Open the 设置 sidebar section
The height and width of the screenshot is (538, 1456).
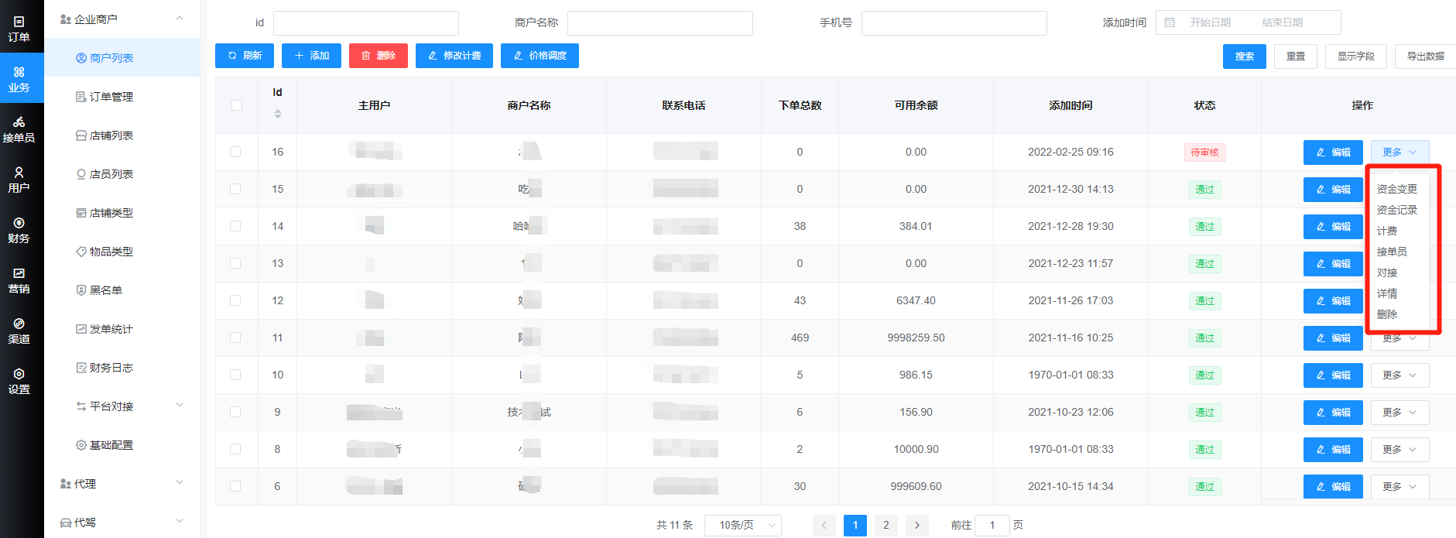click(x=19, y=381)
